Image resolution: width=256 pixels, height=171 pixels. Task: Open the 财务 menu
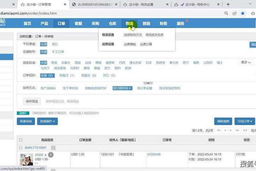point(163,24)
